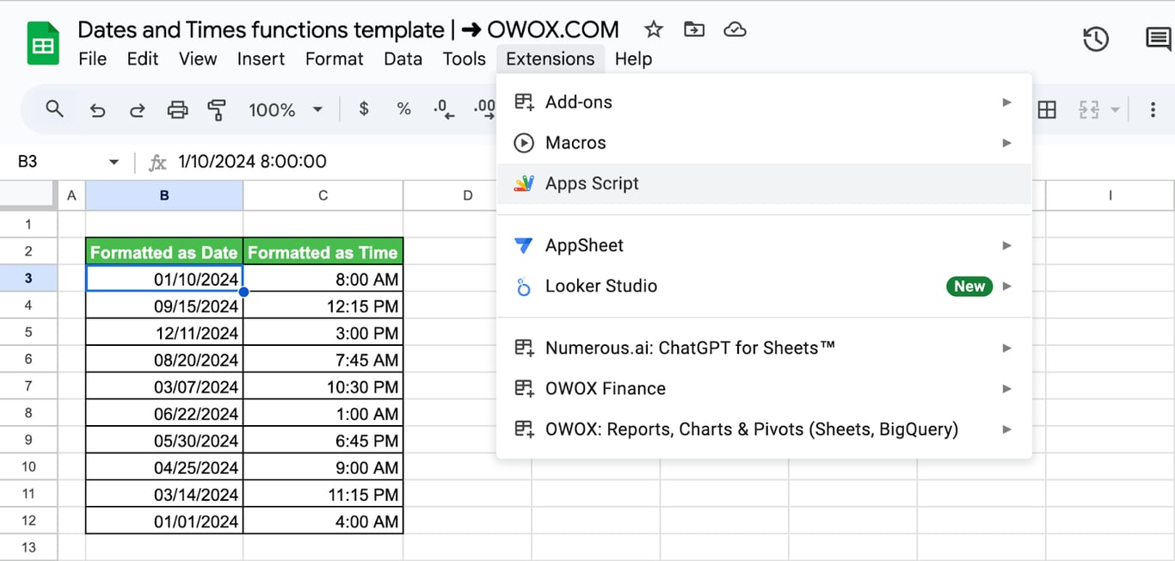Select column B header
Viewport: 1175px width, 561px height.
pyautogui.click(x=164, y=195)
